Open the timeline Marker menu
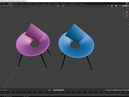The image size is (129, 97). point(6,90)
